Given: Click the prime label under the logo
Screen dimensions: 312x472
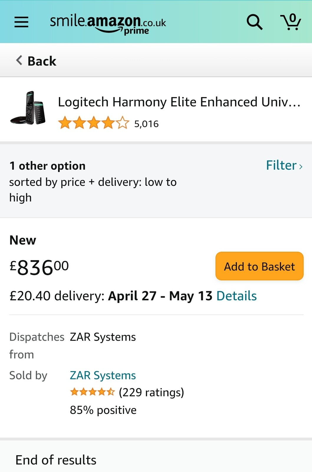Looking at the screenshot, I should click(136, 31).
